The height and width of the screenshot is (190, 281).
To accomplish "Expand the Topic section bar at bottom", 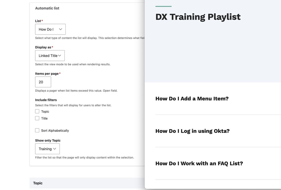I will point(38,183).
